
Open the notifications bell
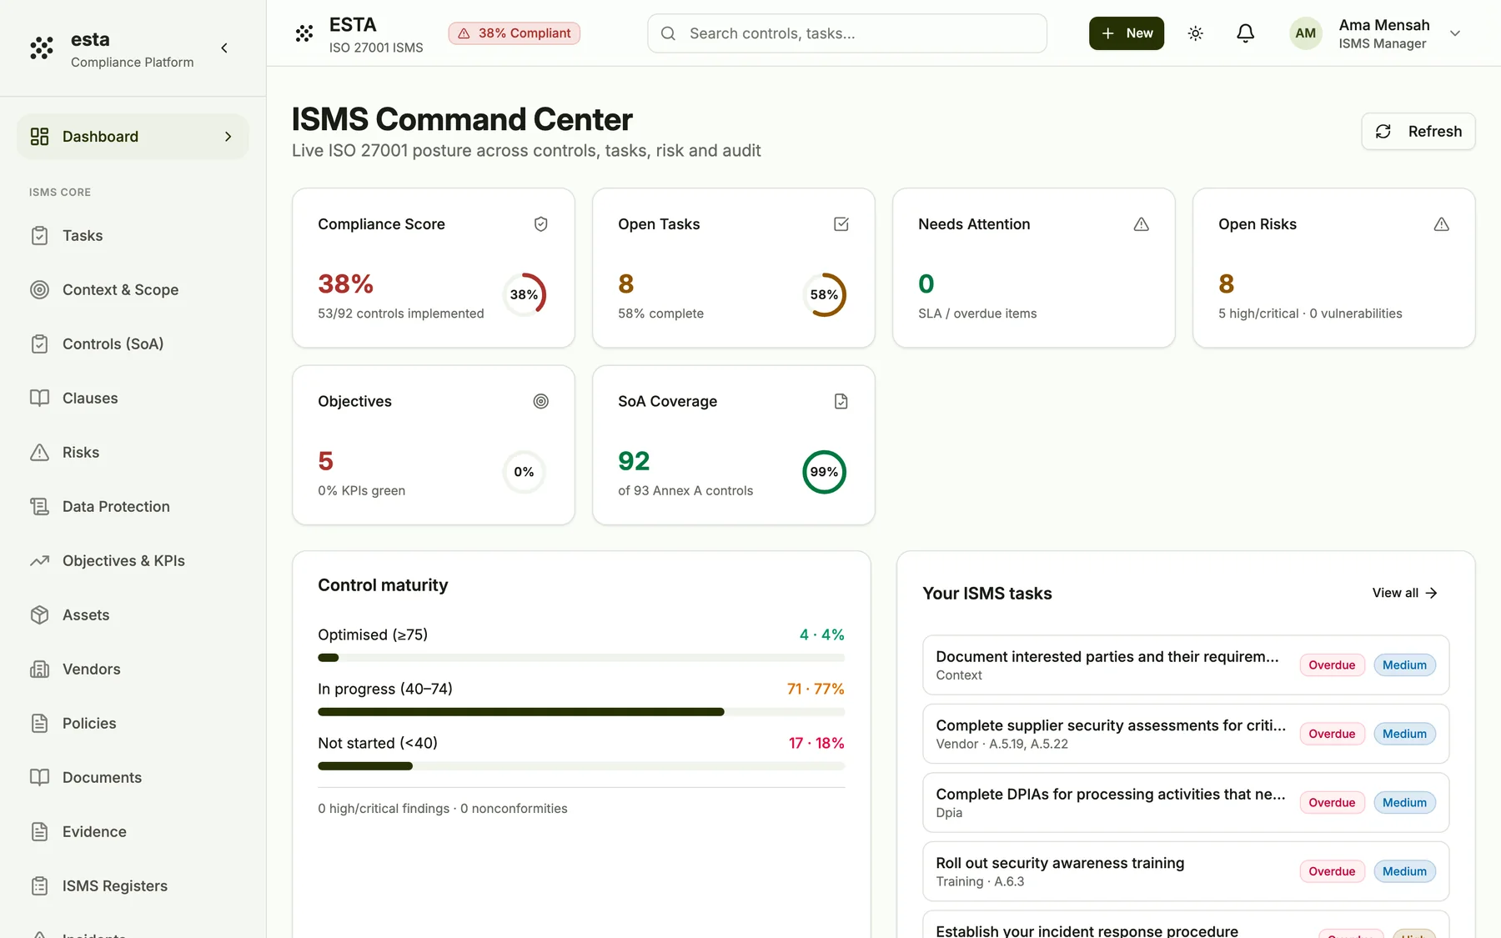[1245, 33]
